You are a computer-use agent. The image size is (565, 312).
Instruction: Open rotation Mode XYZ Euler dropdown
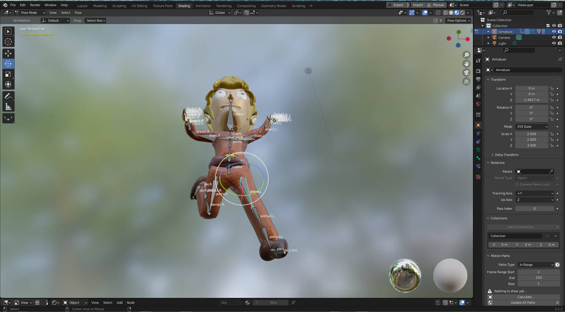pyautogui.click(x=532, y=127)
